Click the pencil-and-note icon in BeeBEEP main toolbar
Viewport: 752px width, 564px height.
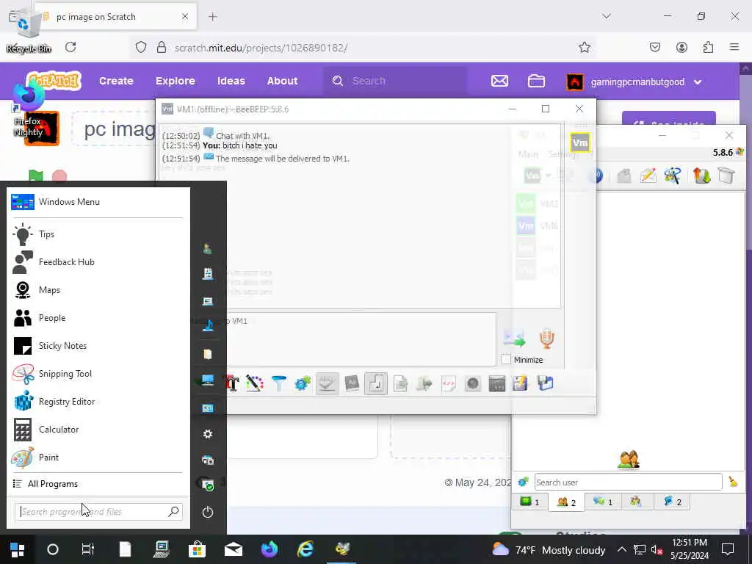pyautogui.click(x=648, y=176)
